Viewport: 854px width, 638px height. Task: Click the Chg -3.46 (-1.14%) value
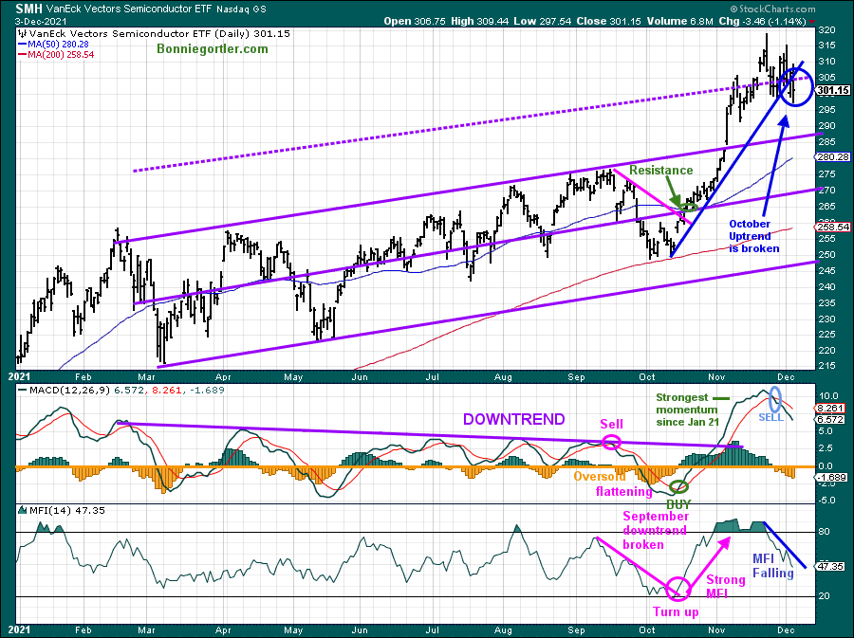tap(762, 21)
